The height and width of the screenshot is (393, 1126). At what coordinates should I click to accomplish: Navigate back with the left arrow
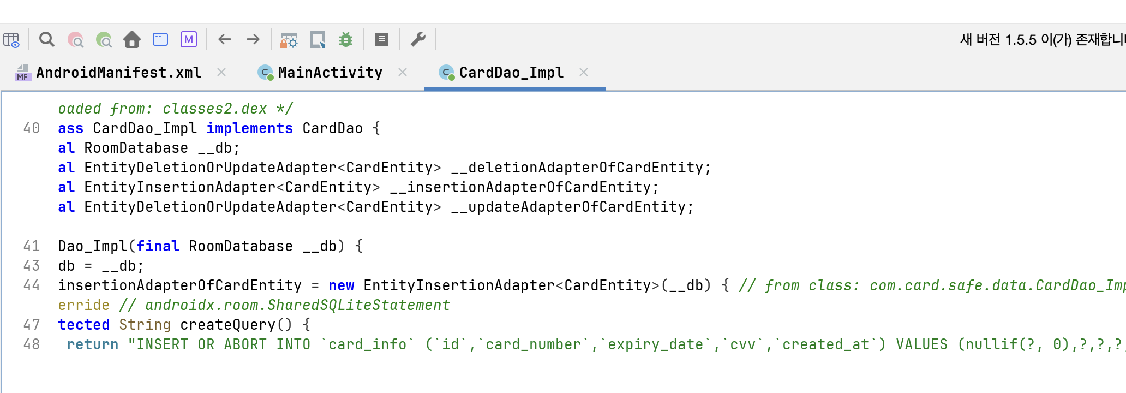point(225,39)
